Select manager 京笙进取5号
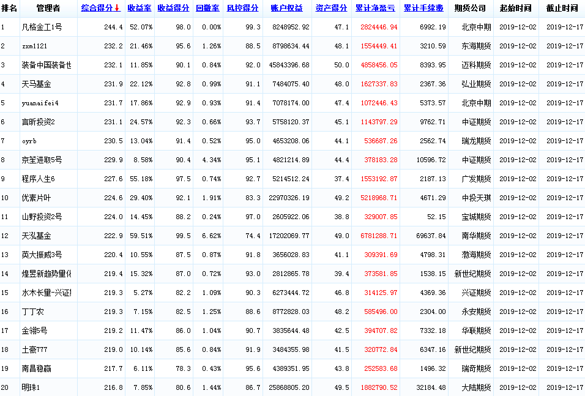This screenshot has width=585, height=396. click(42, 160)
